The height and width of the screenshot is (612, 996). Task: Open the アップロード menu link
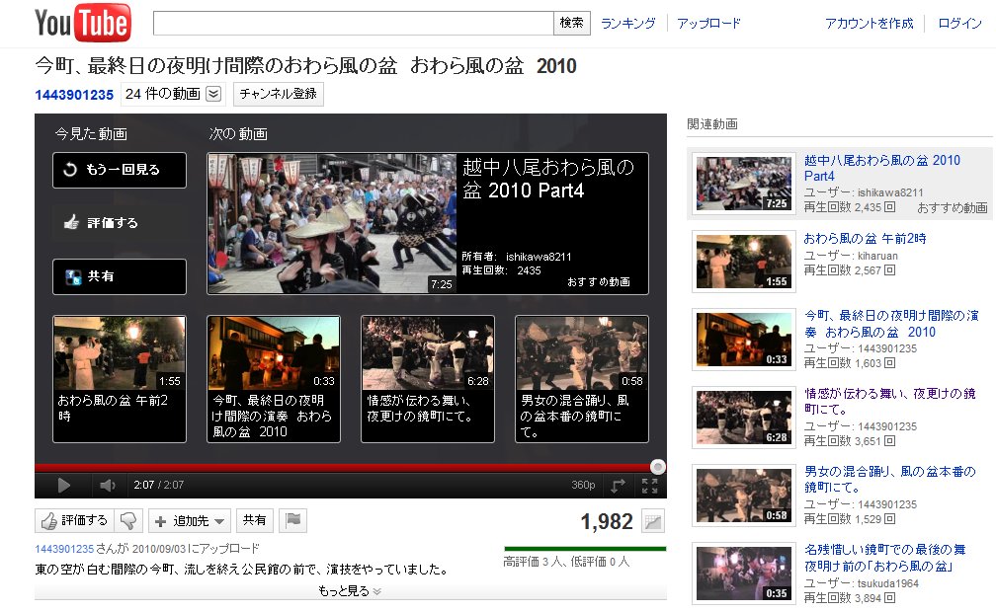click(708, 24)
